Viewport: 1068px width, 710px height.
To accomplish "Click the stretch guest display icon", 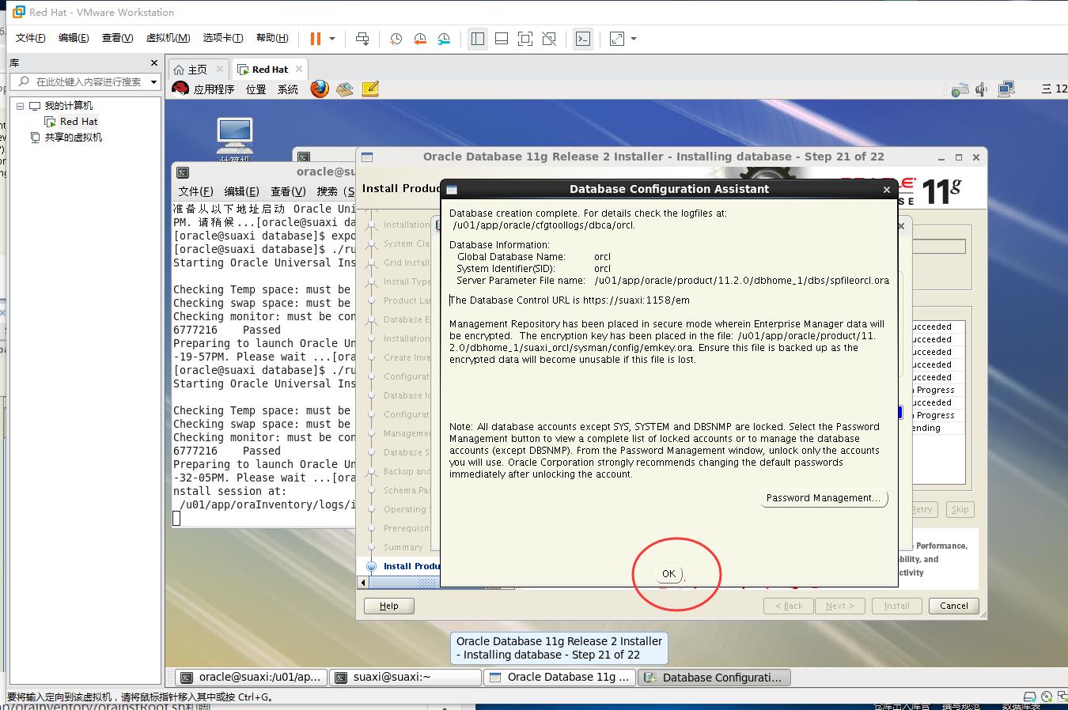I will (x=617, y=39).
